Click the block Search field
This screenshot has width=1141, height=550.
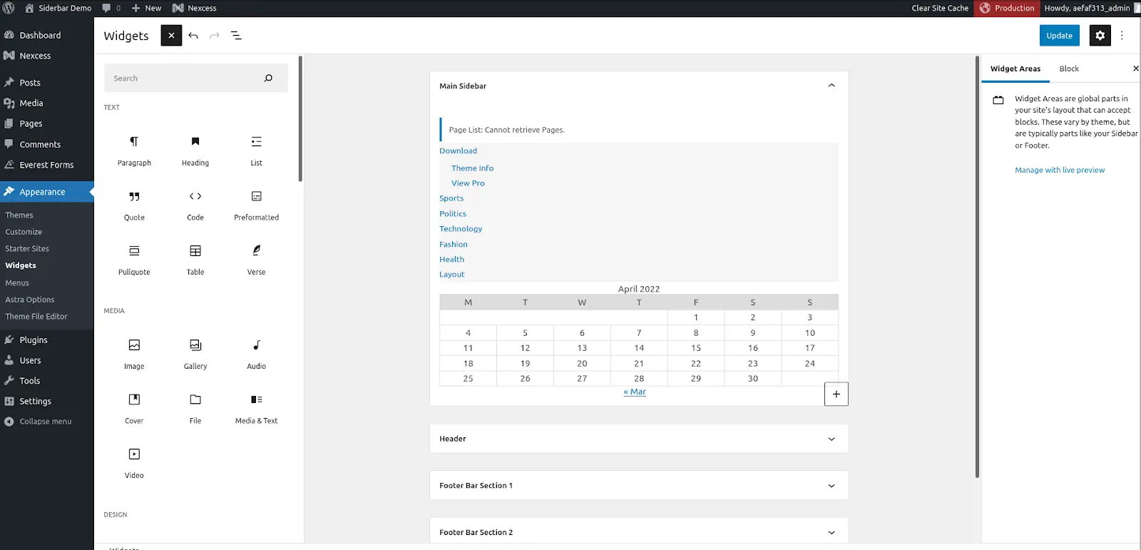click(x=185, y=78)
